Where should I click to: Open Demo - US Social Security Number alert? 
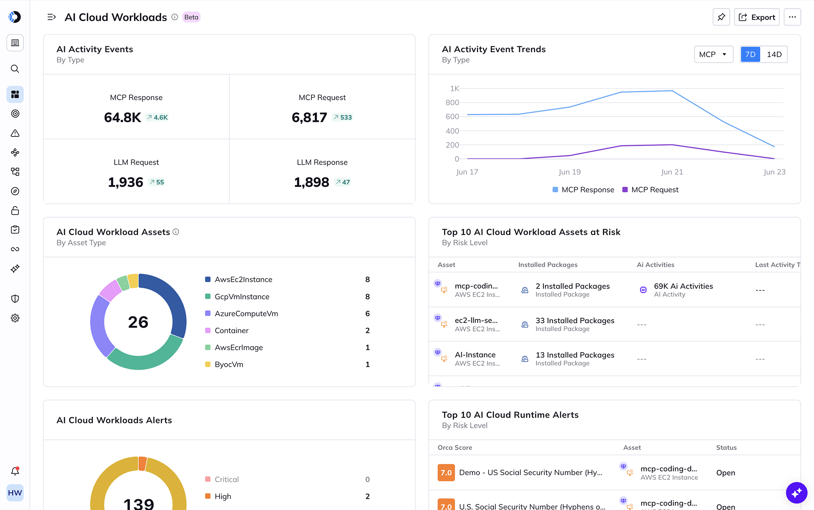click(530, 473)
